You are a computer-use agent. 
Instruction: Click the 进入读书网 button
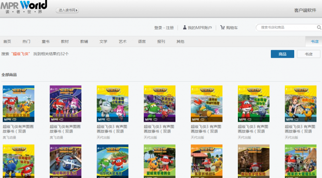67,10
